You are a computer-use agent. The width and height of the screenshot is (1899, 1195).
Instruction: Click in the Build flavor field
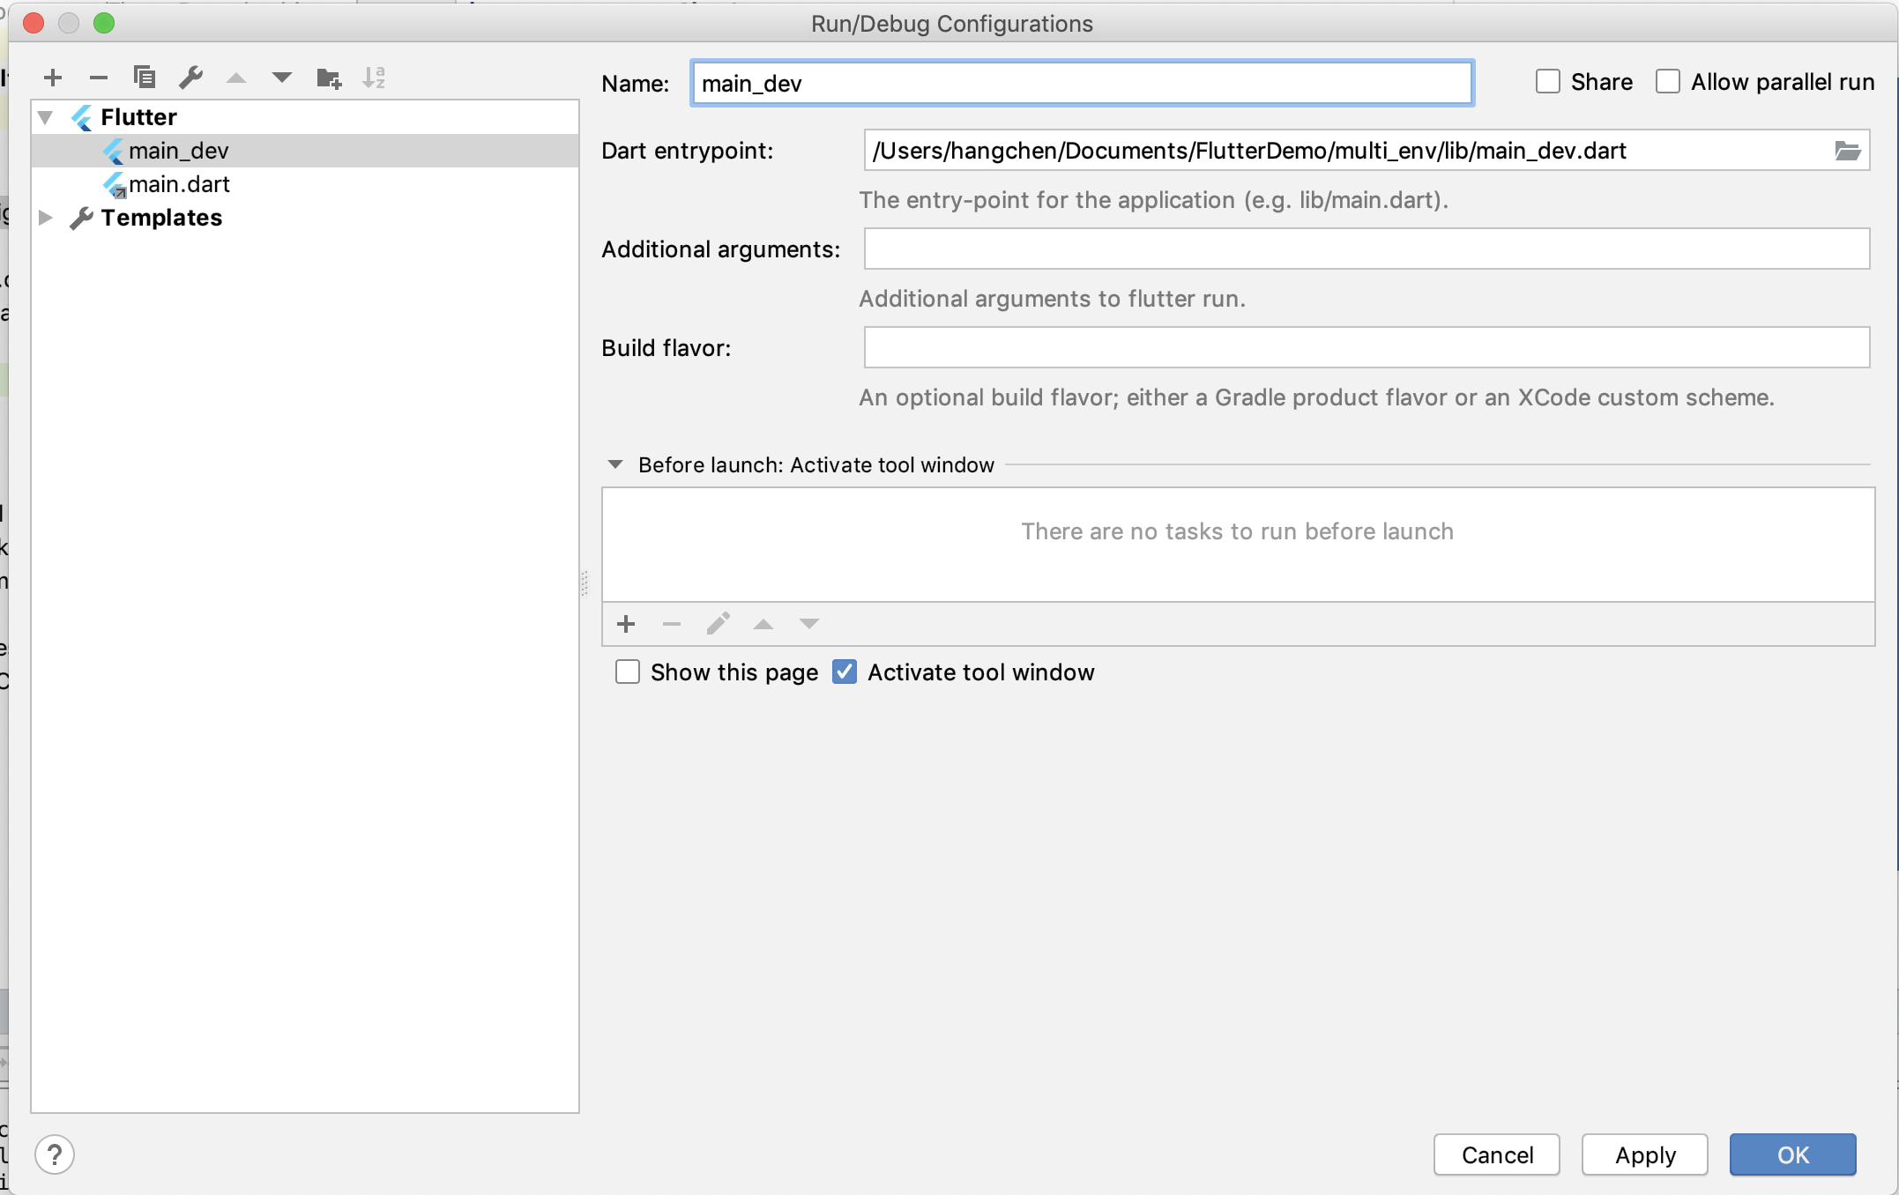(1367, 348)
